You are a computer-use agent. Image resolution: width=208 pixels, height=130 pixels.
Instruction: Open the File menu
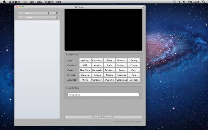(24, 2)
